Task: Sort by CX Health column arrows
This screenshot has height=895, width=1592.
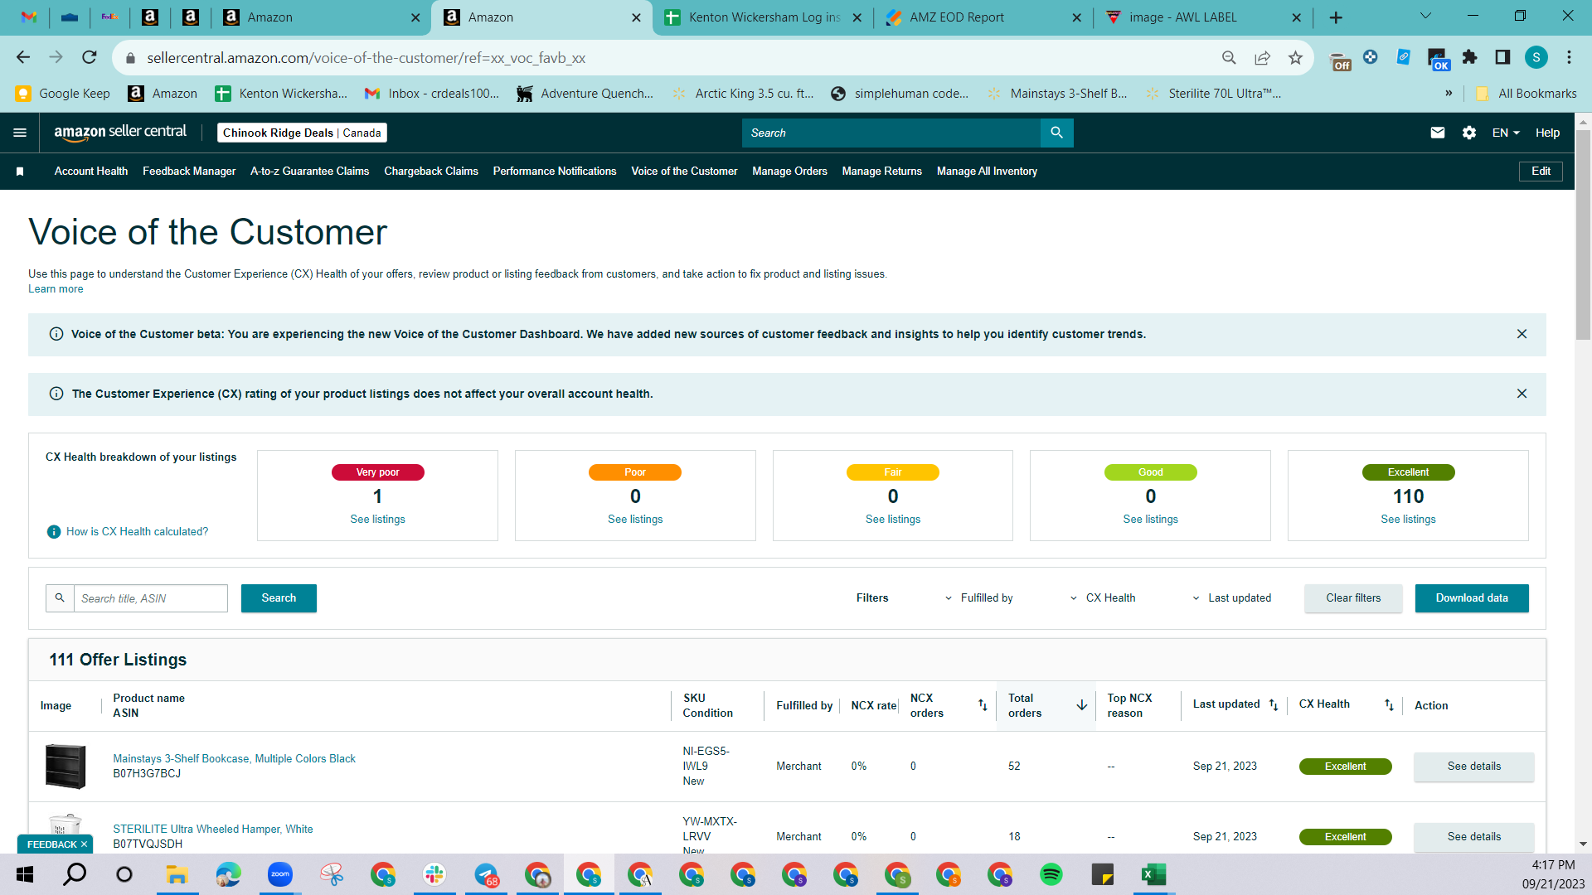Action: pyautogui.click(x=1389, y=705)
